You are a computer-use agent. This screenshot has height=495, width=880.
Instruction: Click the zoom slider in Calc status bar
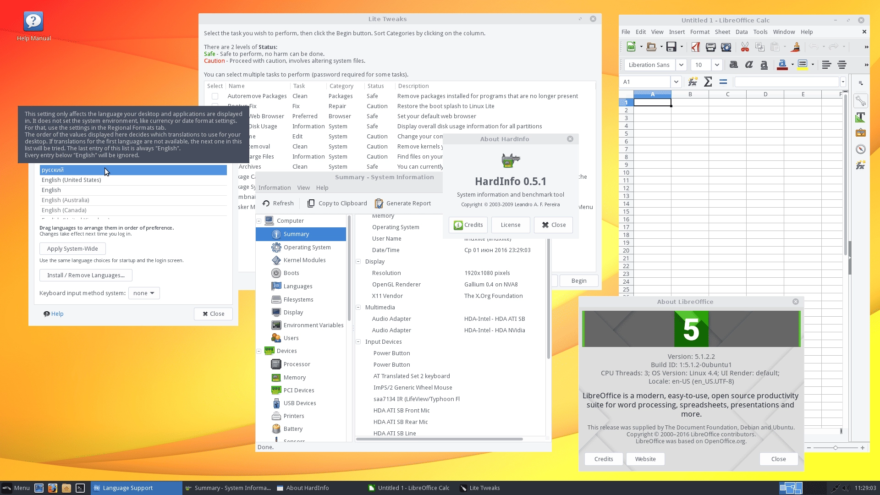tap(835, 448)
